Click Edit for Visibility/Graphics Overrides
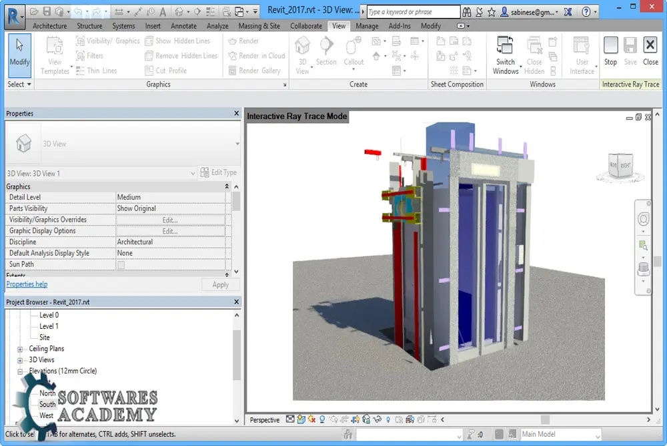The image size is (667, 446). pos(170,220)
